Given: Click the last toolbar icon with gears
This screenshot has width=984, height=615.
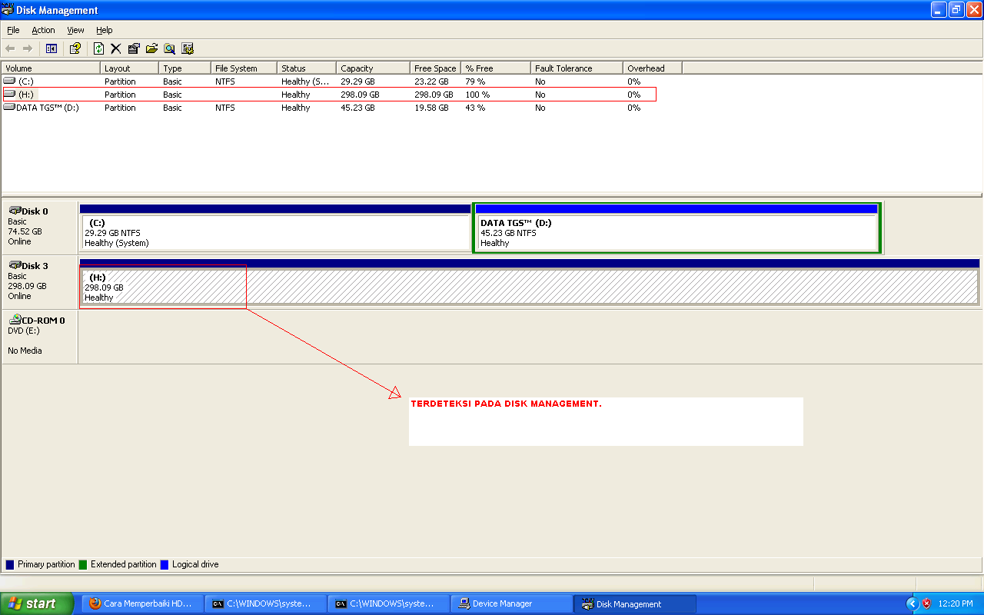Looking at the screenshot, I should tap(188, 48).
